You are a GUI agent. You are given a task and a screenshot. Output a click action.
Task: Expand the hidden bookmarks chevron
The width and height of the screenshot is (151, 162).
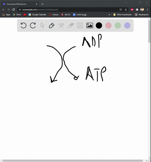[109, 15]
